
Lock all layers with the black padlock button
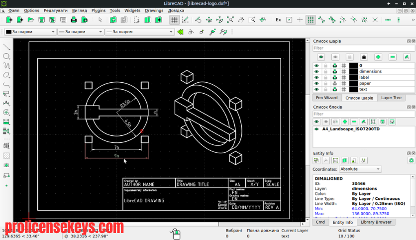[x=364, y=57]
